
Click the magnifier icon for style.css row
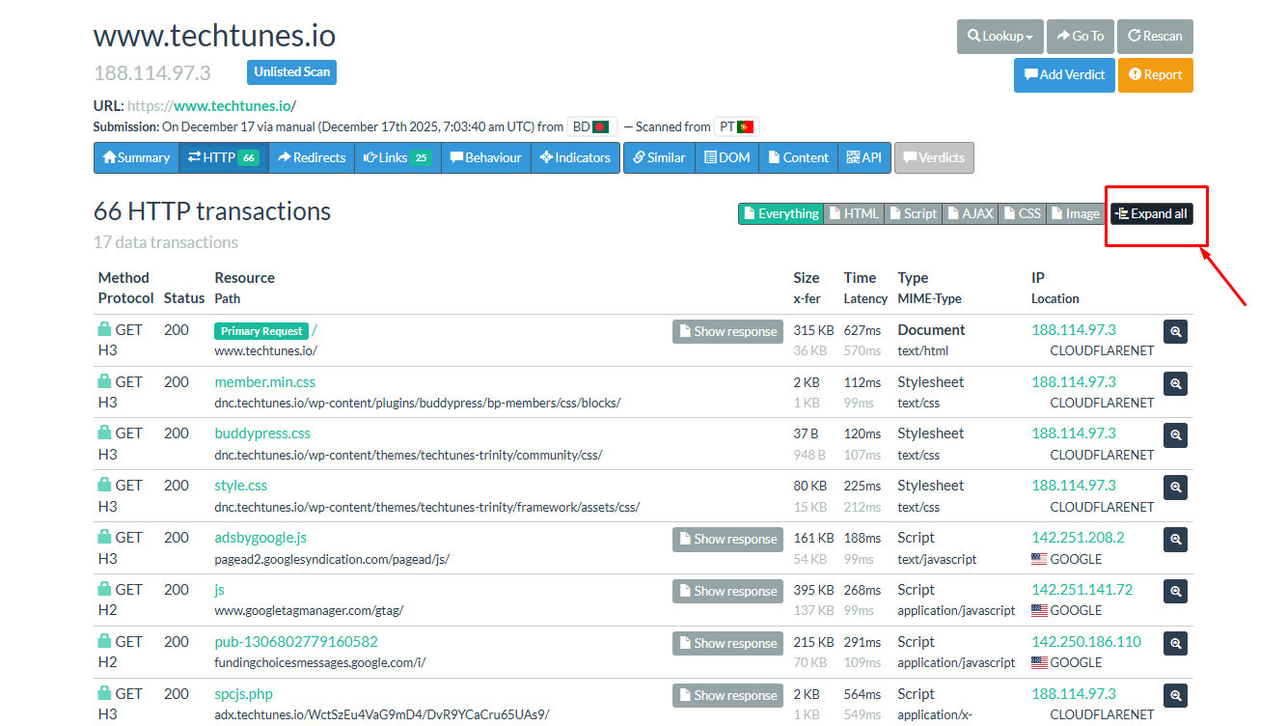coord(1175,488)
